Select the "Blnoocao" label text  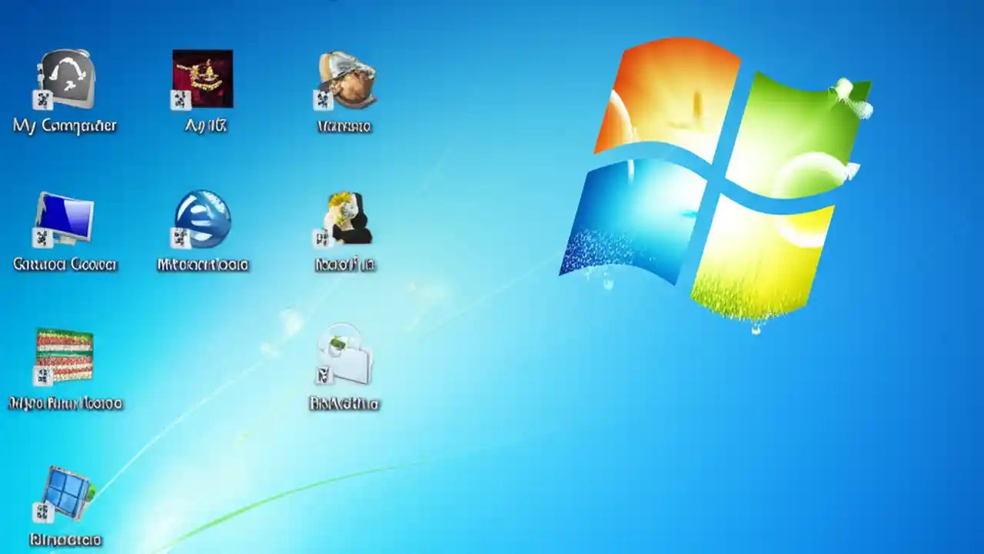click(65, 539)
